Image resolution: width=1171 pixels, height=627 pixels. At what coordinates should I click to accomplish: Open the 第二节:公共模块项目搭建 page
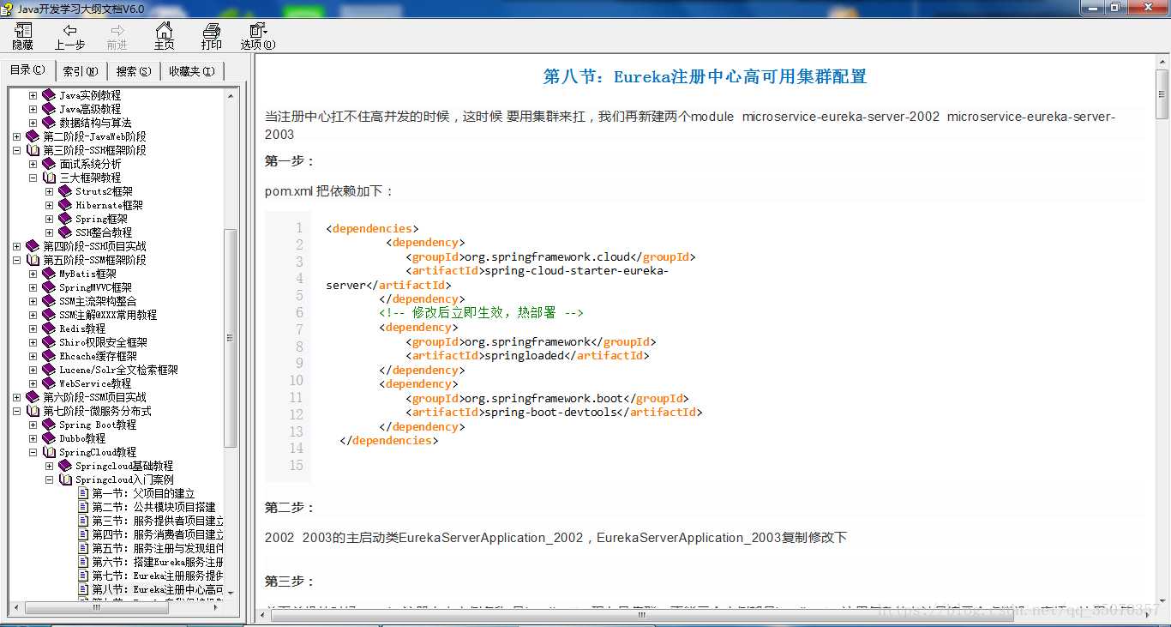coord(154,507)
